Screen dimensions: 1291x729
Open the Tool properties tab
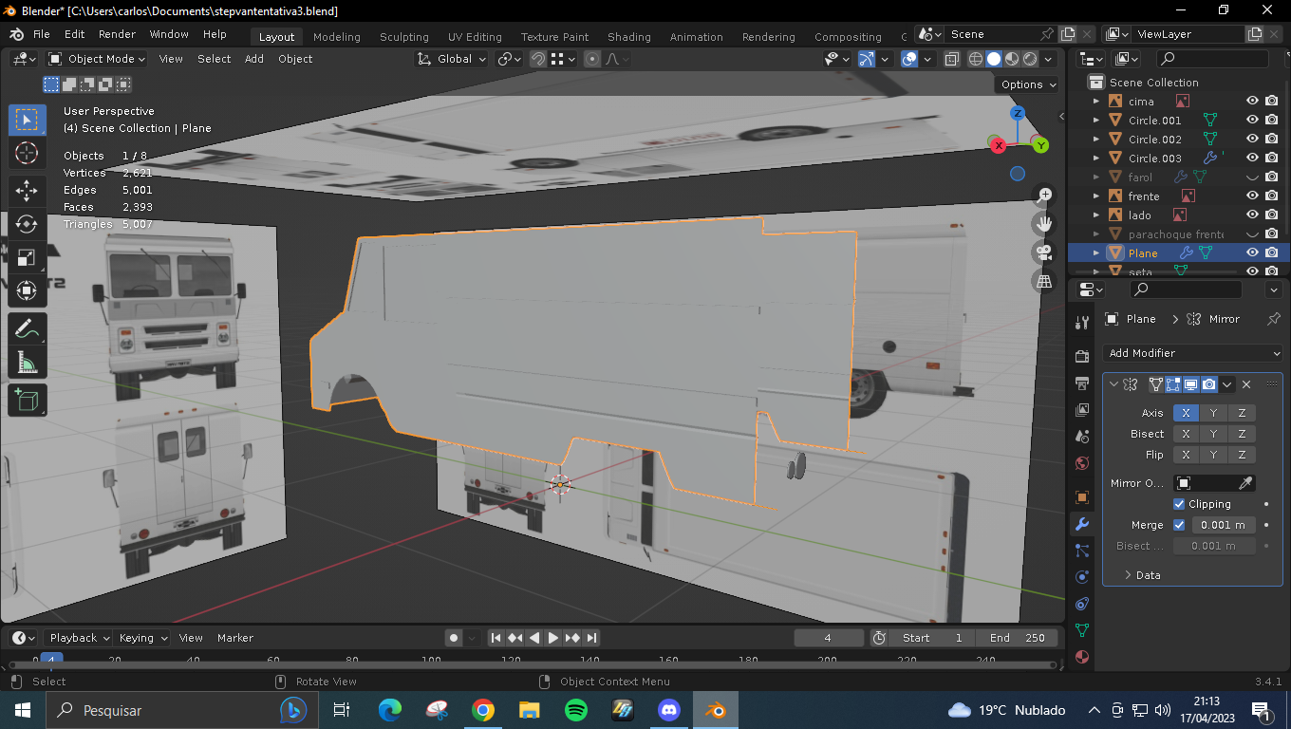(x=1081, y=322)
